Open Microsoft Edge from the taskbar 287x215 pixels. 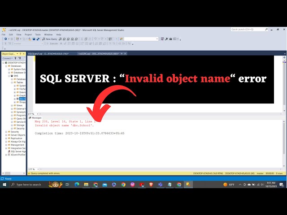pos(77,185)
